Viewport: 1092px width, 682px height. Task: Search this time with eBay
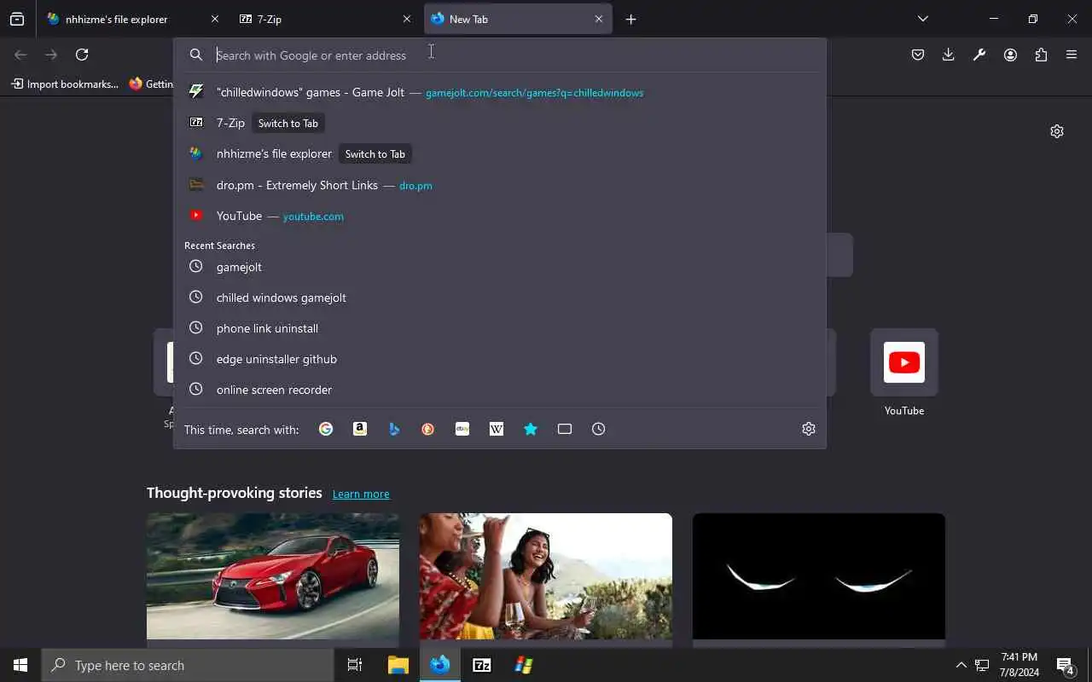[x=462, y=429]
